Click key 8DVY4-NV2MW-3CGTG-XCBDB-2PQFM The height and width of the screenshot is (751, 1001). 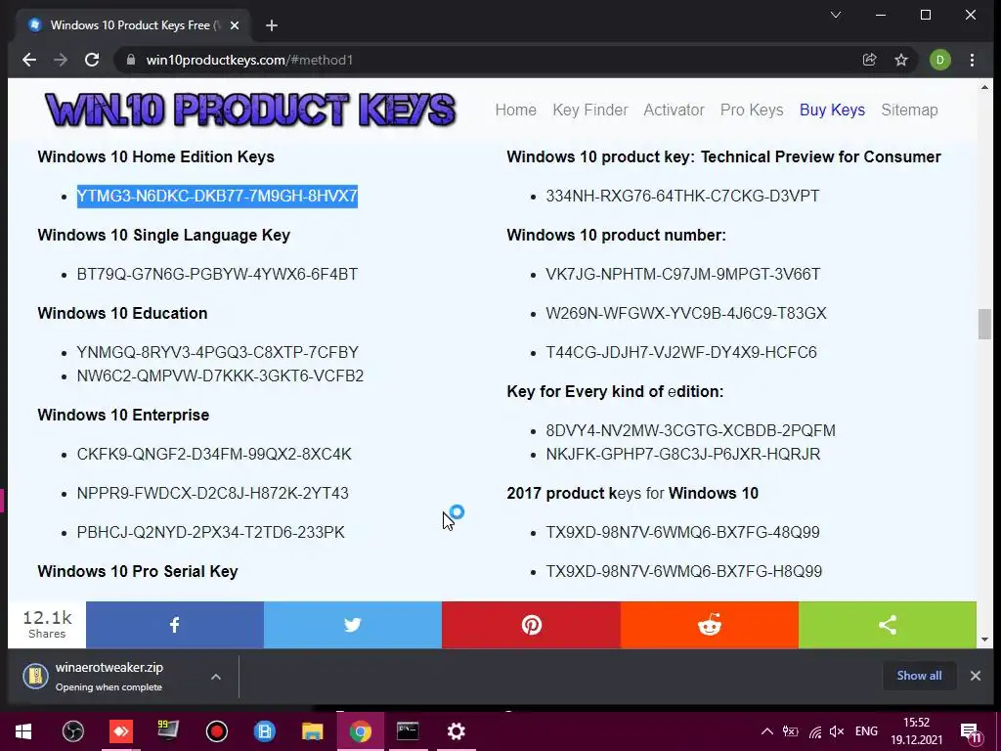[691, 430]
